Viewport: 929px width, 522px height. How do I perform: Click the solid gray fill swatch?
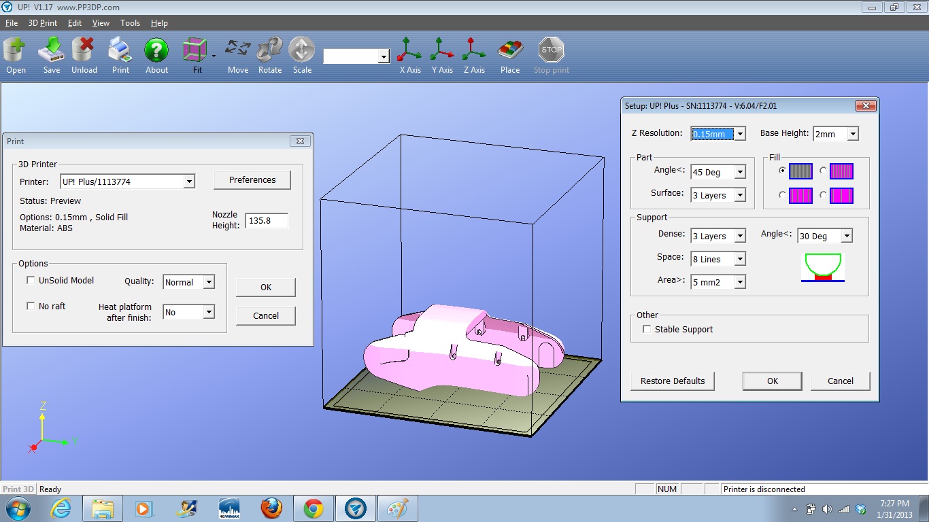coord(800,171)
